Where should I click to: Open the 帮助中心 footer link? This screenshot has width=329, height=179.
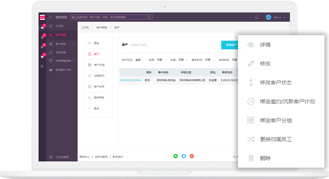pyautogui.click(x=85, y=157)
